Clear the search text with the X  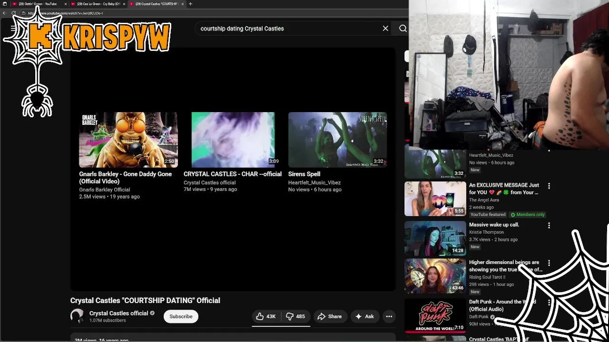tap(385, 28)
